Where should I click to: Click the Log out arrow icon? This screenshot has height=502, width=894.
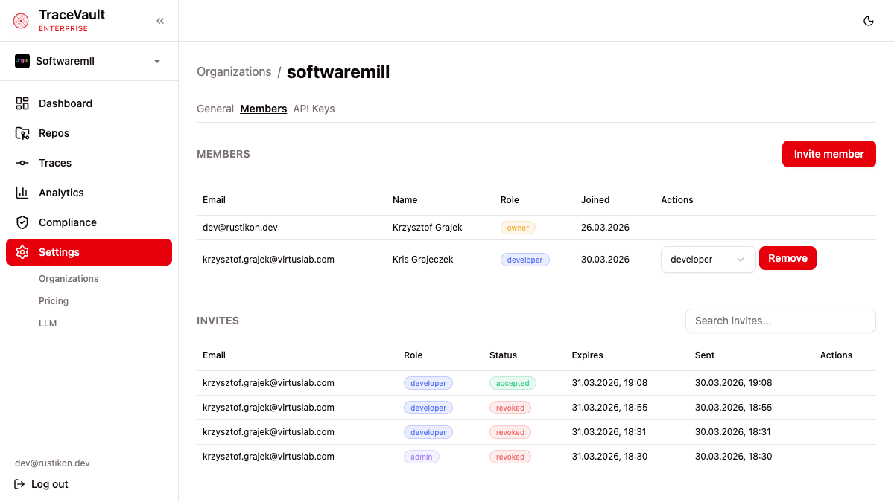coord(20,484)
